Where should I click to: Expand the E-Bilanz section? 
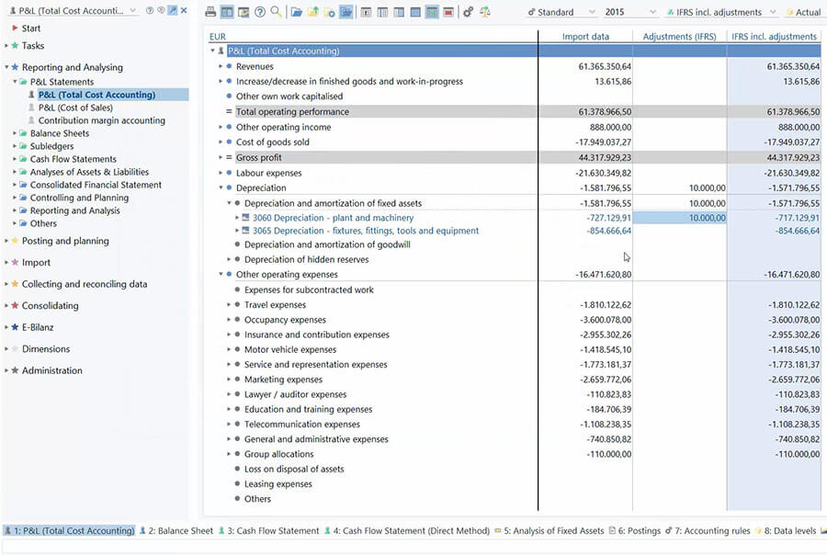pos(6,327)
